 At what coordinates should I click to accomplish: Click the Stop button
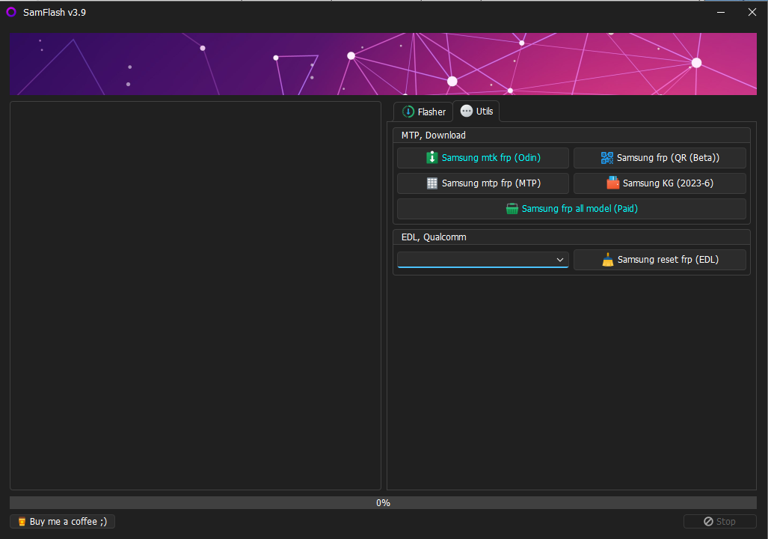pos(719,521)
